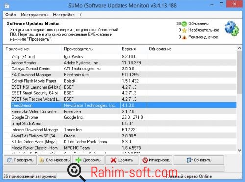245x182 pixels.
Task: Click the green checkmark Обновлено icon
Action: tap(184, 24)
